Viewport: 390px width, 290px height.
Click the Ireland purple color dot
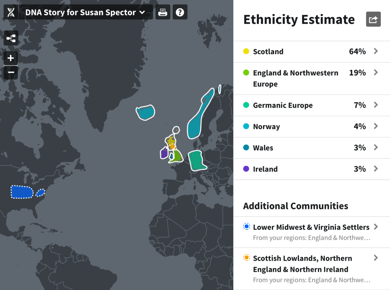(246, 169)
